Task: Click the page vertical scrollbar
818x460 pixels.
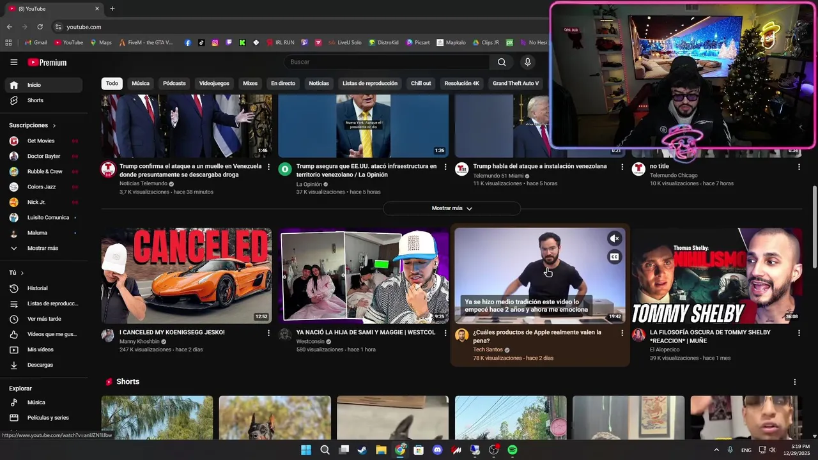Action: (814, 227)
